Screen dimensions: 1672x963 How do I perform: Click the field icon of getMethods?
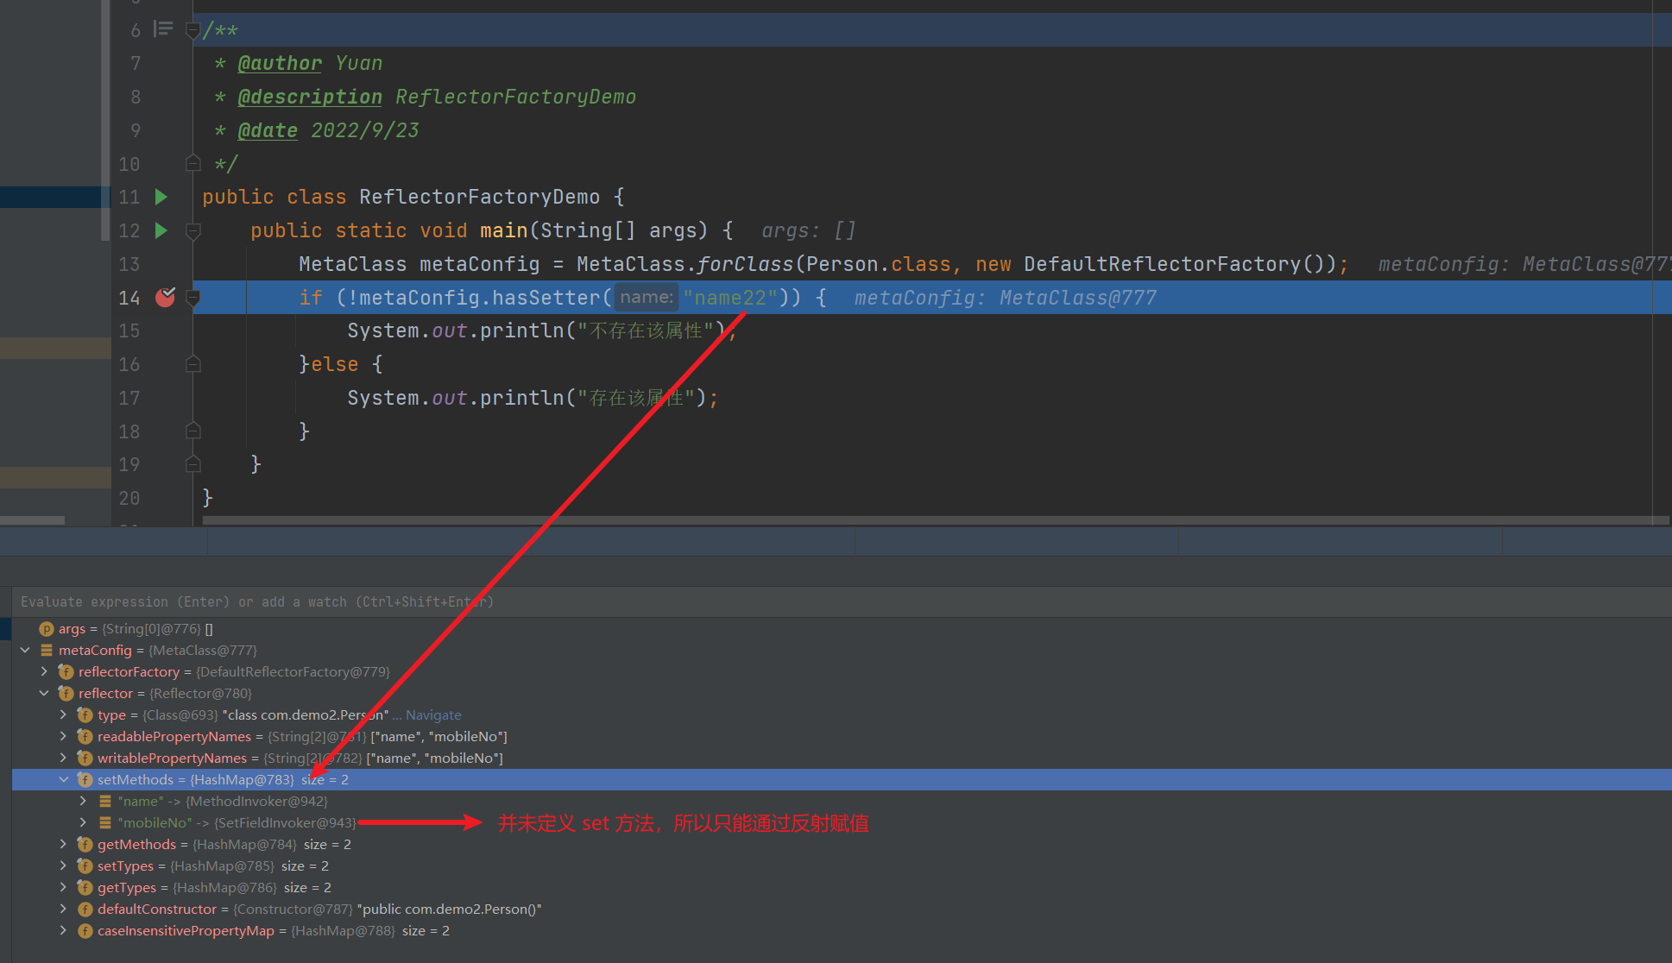tap(85, 844)
